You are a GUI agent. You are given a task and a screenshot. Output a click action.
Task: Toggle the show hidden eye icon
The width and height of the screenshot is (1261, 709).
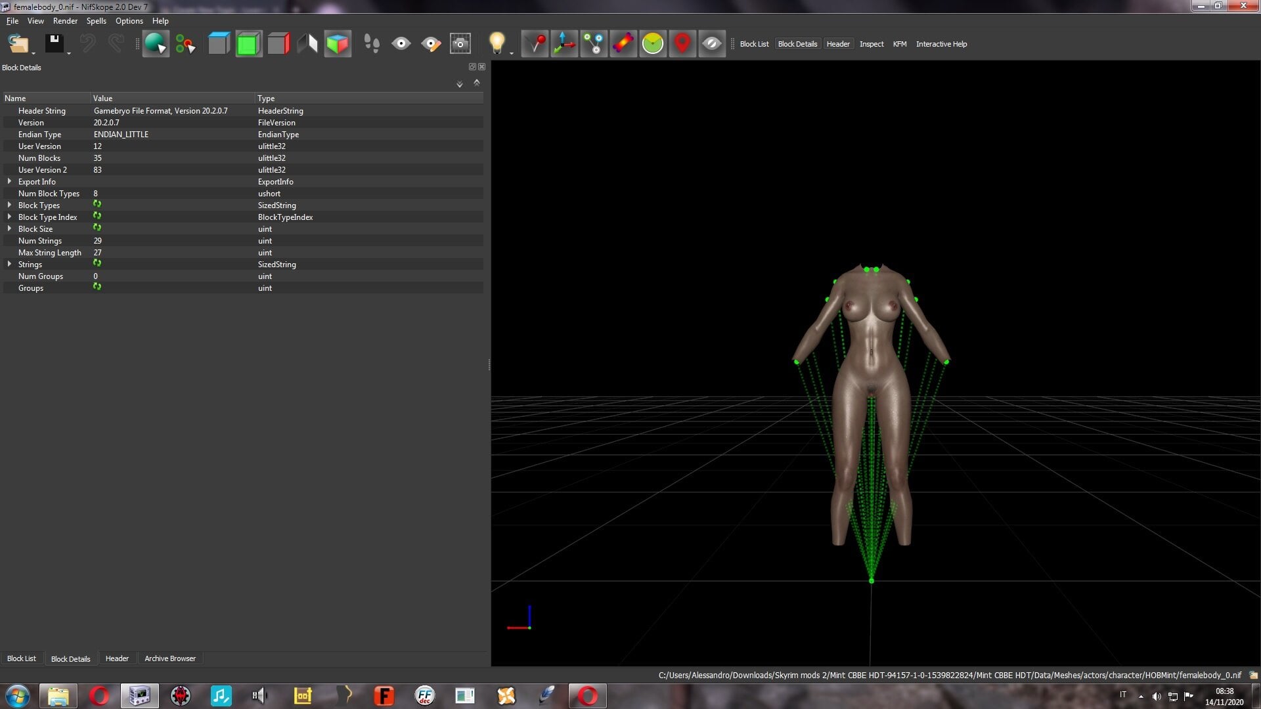712,44
